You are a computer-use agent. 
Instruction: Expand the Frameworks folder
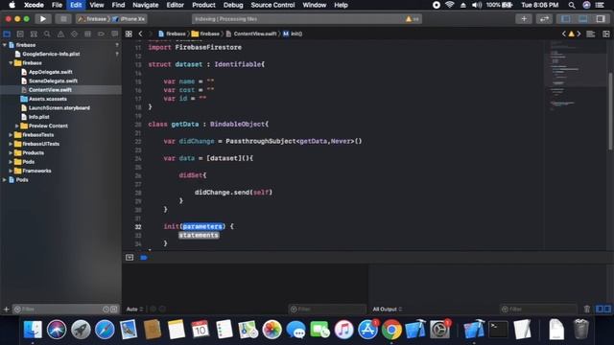coord(11,171)
